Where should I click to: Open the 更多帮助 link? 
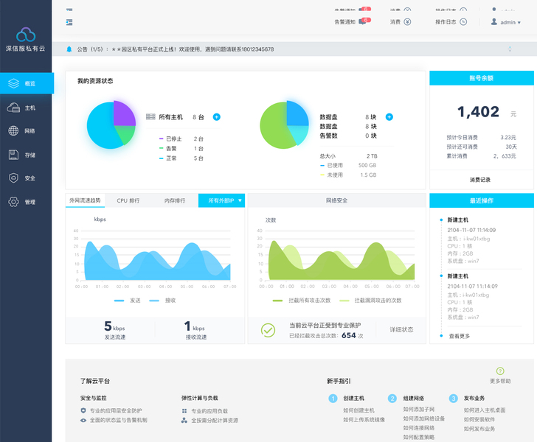click(500, 381)
